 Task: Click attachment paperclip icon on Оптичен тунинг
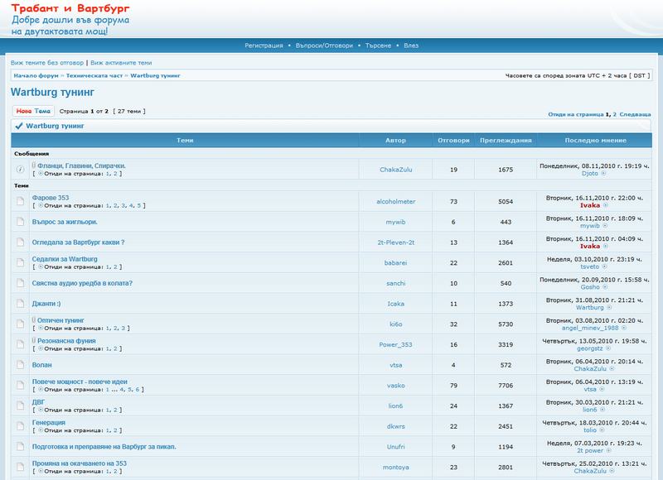click(34, 319)
